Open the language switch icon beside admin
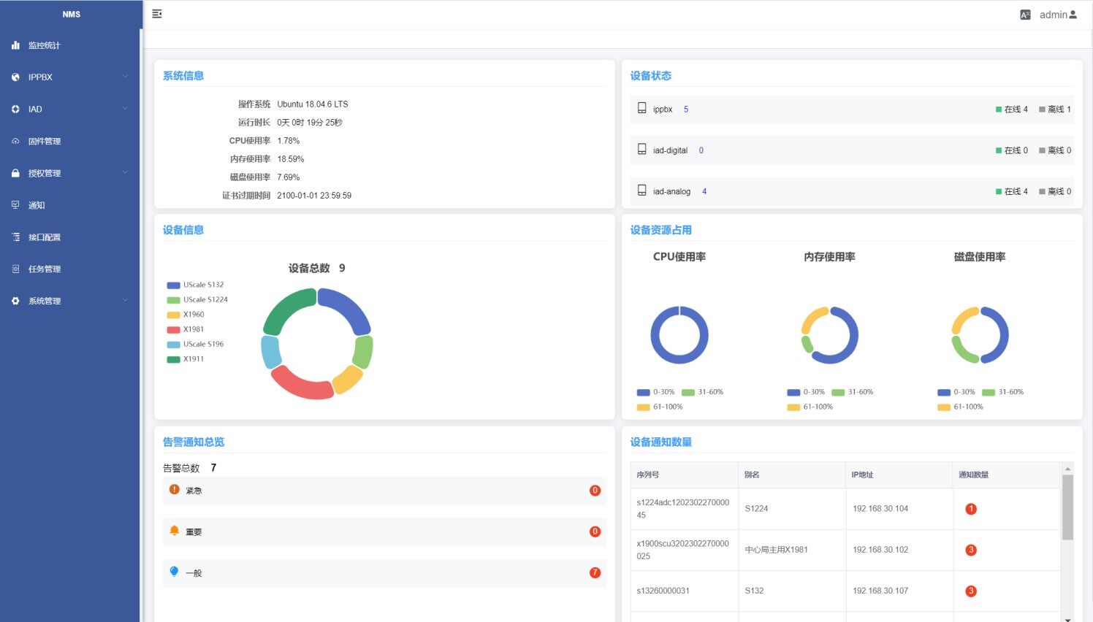Image resolution: width=1093 pixels, height=622 pixels. (x=1025, y=15)
